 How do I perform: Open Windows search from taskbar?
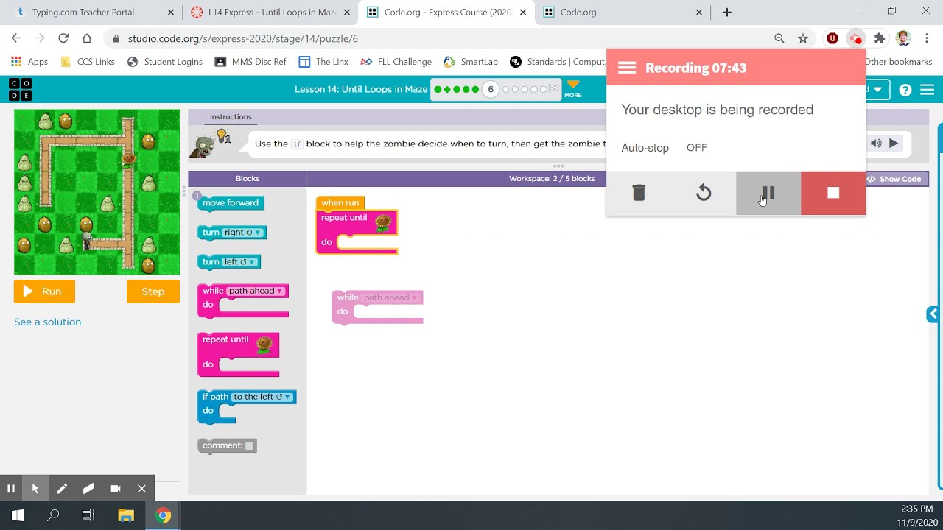[x=53, y=515]
